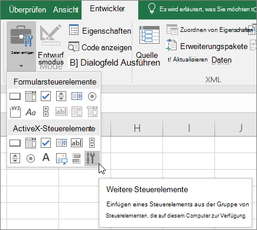The height and width of the screenshot is (230, 257).
Task: Insert Form Control spin button
Action: tap(61, 96)
